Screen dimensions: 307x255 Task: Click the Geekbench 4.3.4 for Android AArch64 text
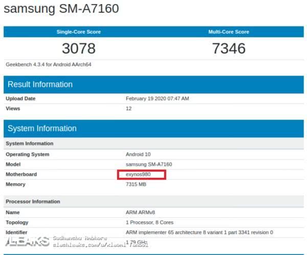[x=49, y=64]
